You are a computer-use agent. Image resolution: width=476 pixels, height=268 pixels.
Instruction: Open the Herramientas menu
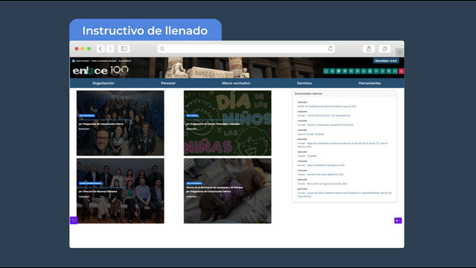tap(370, 83)
